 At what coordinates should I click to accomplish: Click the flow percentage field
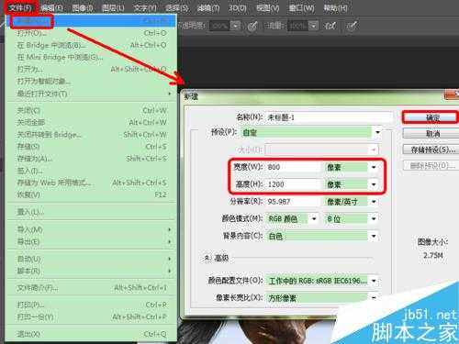click(298, 26)
